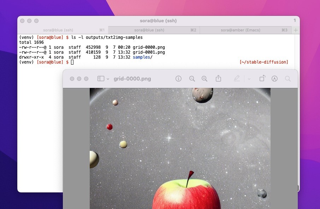Open the Markup toolbar with the pencil icon

point(237,78)
